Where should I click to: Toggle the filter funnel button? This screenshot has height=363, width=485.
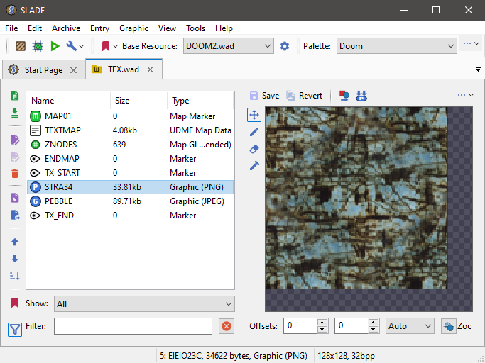click(15, 329)
